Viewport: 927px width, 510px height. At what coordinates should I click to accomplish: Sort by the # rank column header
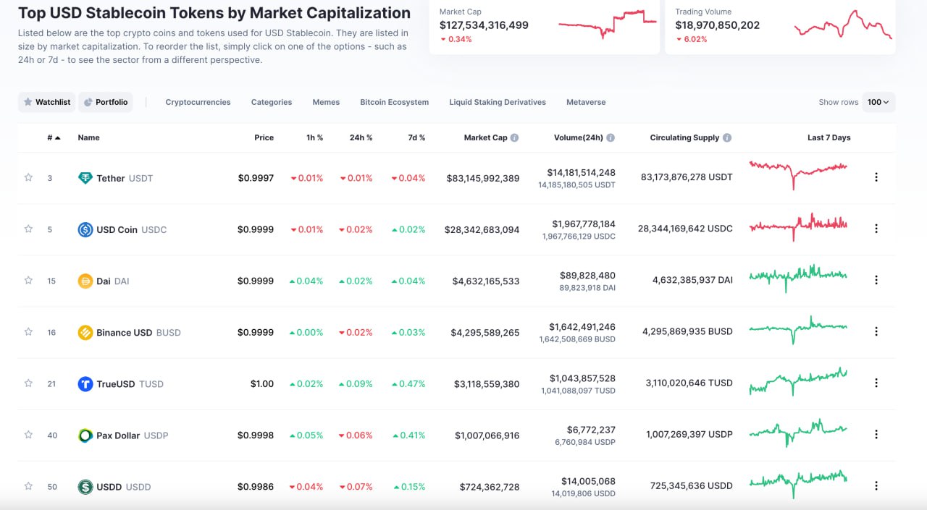[53, 137]
